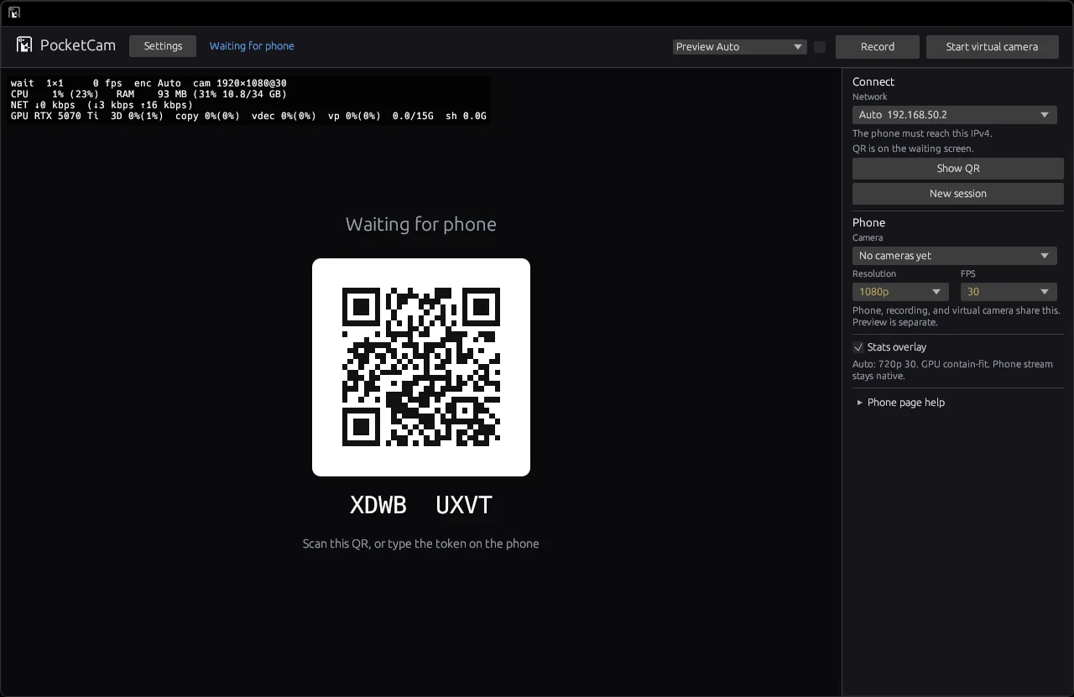Click the QR is on the waiting screen note

tap(913, 148)
